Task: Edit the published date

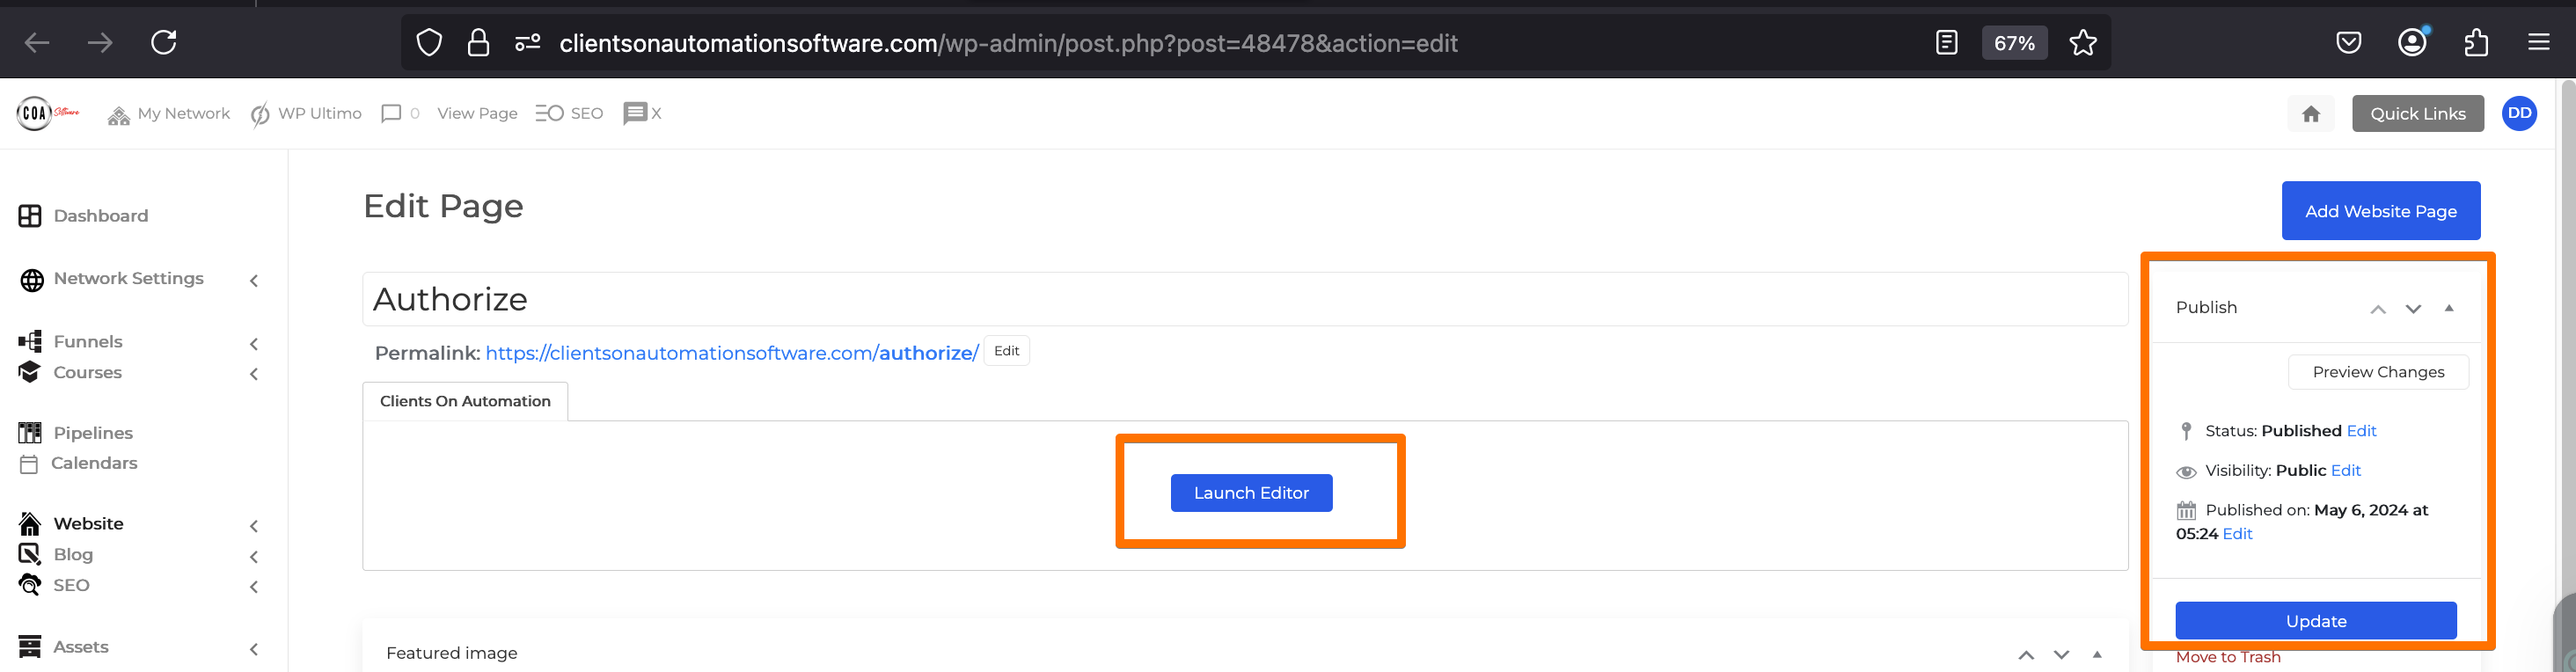Action: pyautogui.click(x=2237, y=534)
